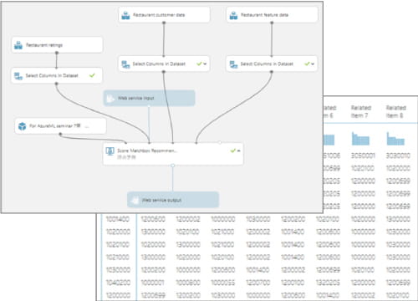This screenshot has height=301, width=418.
Task: Click the Restaurant ratings dataset icon
Action: (18, 45)
